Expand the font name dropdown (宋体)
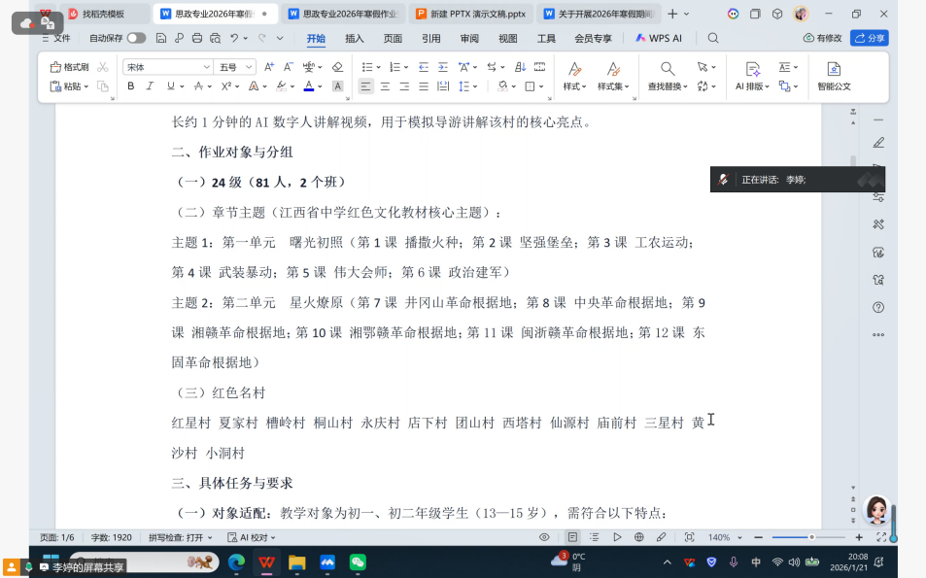The height and width of the screenshot is (578, 926). coord(206,67)
